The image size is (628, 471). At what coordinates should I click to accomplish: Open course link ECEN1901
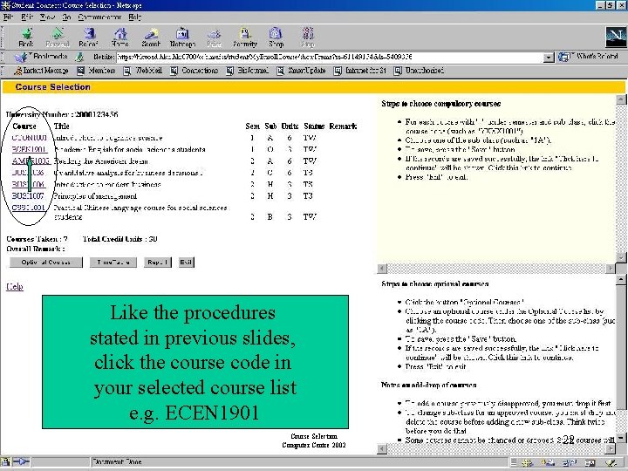tap(29, 149)
